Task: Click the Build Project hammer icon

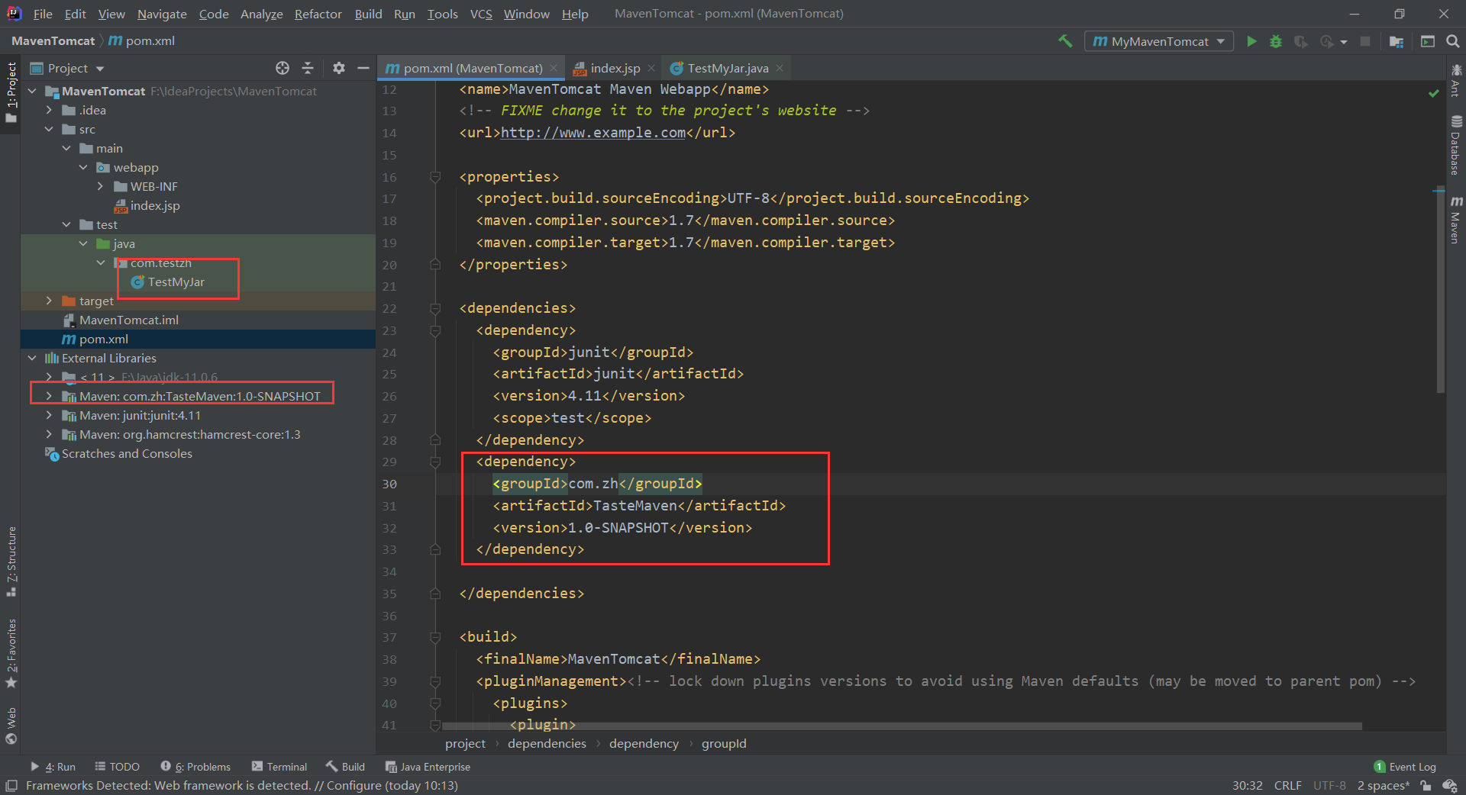Action: click(x=1065, y=41)
